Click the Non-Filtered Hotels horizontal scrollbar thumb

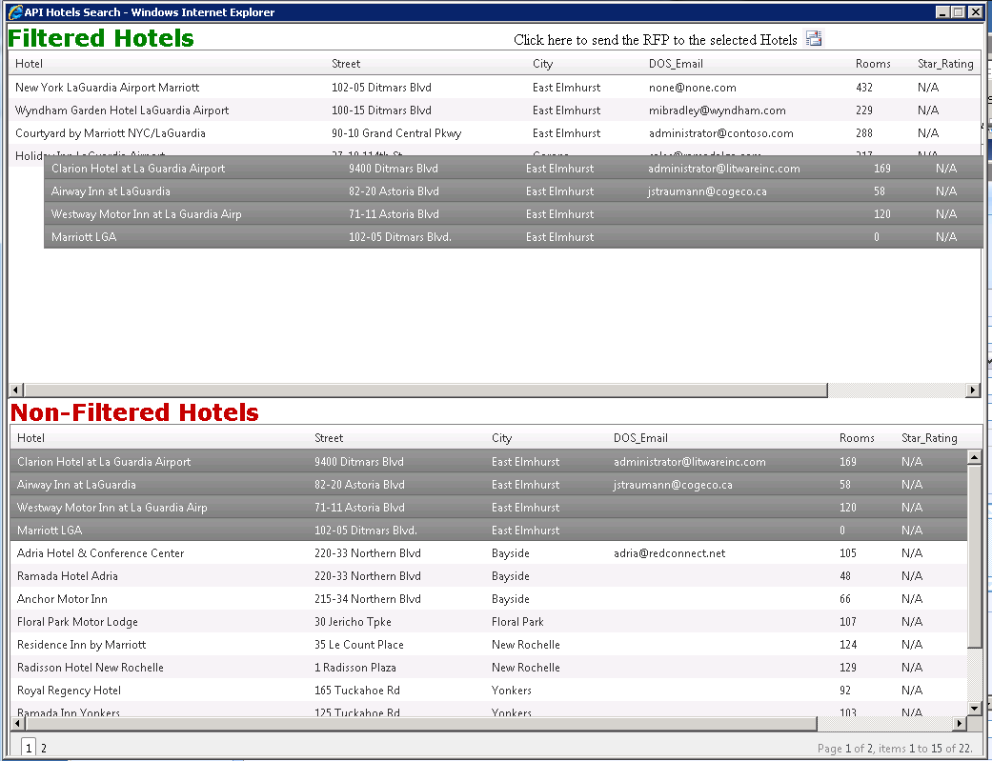point(420,723)
